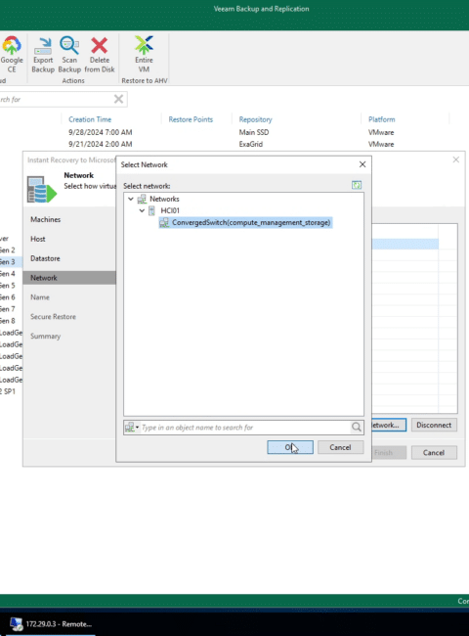Click in the object name search field

244,428
